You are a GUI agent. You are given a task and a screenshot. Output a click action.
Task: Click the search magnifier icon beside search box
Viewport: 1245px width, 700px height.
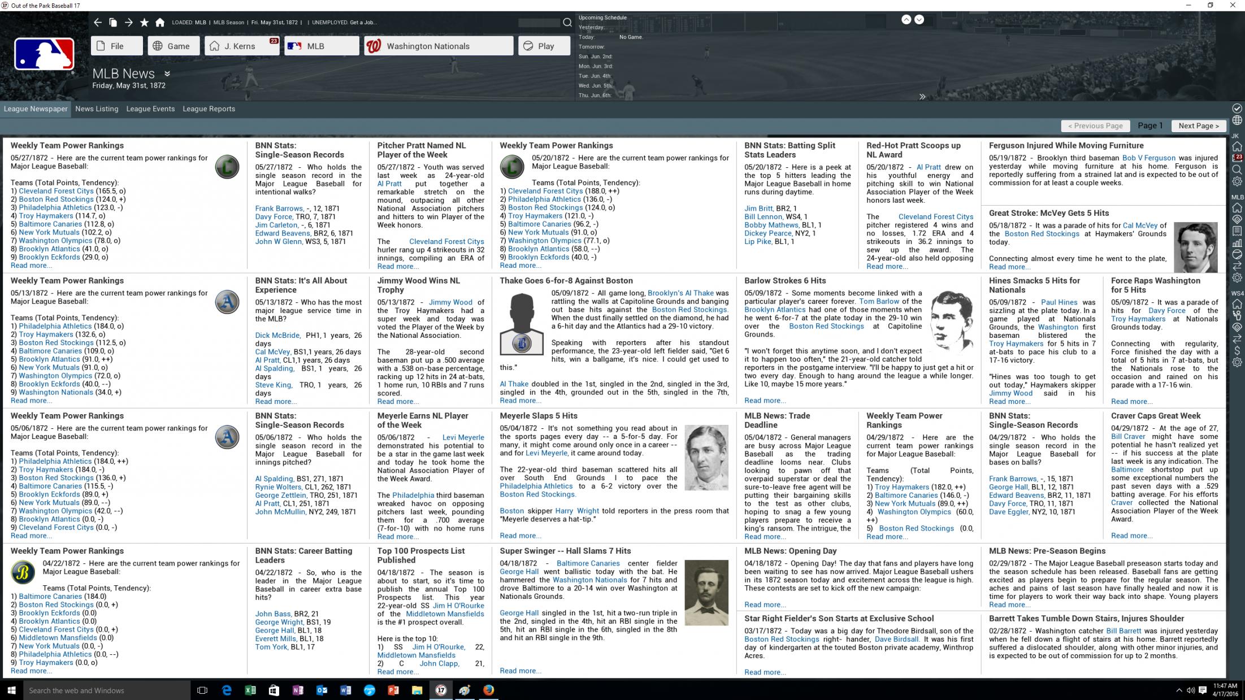tap(567, 23)
